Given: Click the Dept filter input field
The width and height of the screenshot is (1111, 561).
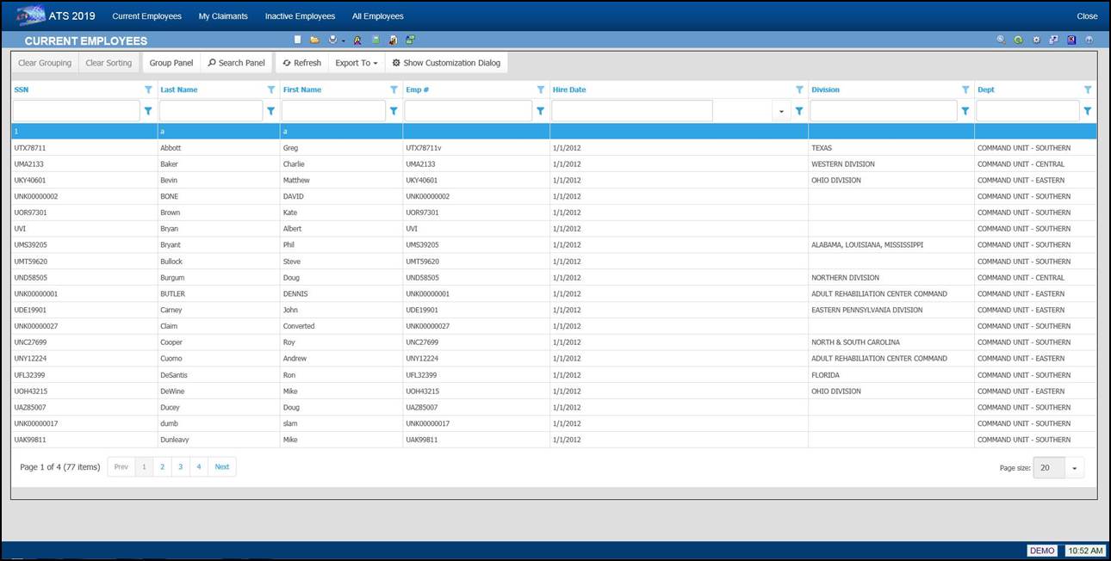Looking at the screenshot, I should coord(1027,111).
